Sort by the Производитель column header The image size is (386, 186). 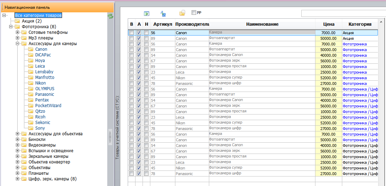(192, 24)
